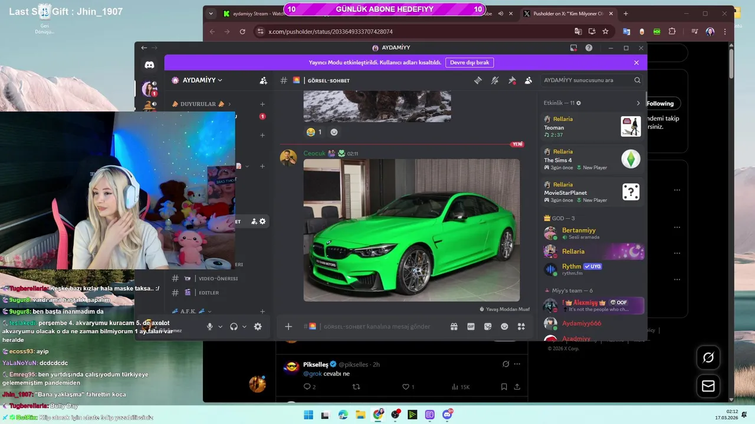Screen dimensions: 755x424
Task: Open the Messages envelope button on X
Action: pyautogui.click(x=708, y=386)
